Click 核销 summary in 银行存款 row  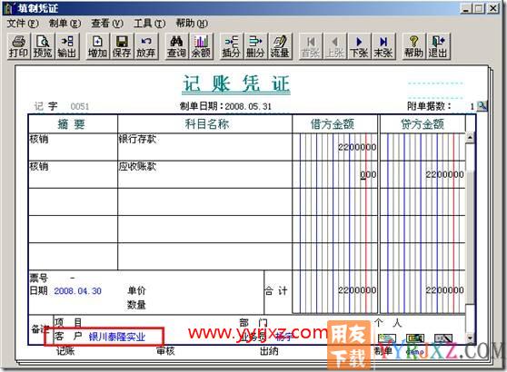tap(39, 139)
